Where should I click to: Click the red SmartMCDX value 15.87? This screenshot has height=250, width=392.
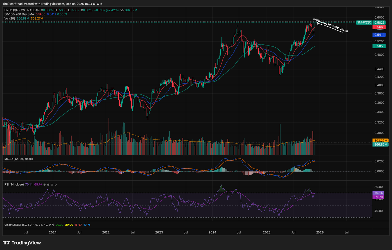pos(79,225)
